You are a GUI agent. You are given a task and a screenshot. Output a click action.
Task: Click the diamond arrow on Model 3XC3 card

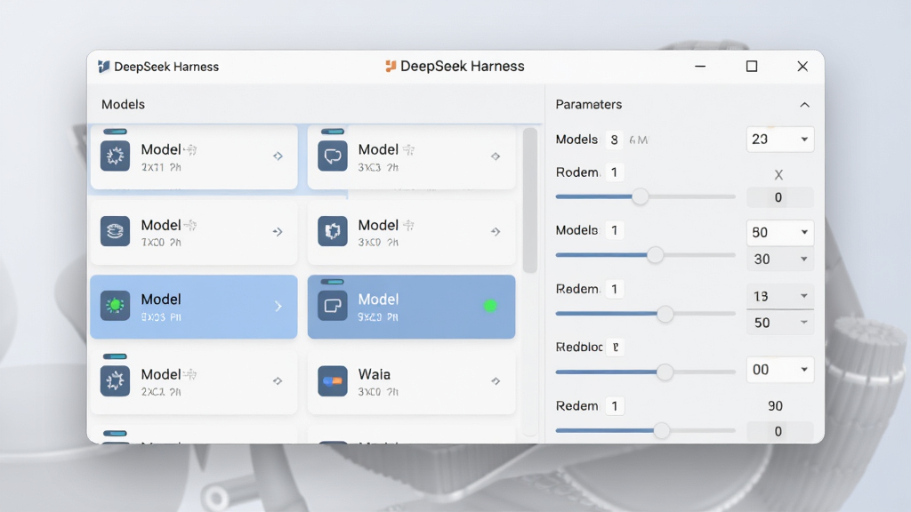coord(496,156)
